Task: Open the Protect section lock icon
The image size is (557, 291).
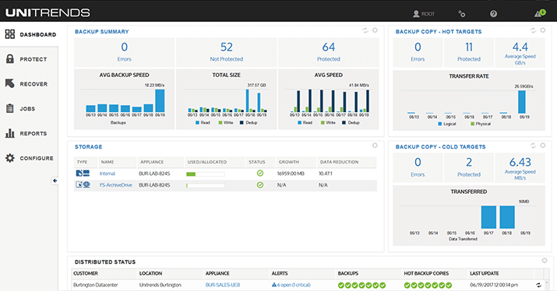Action: coord(10,59)
